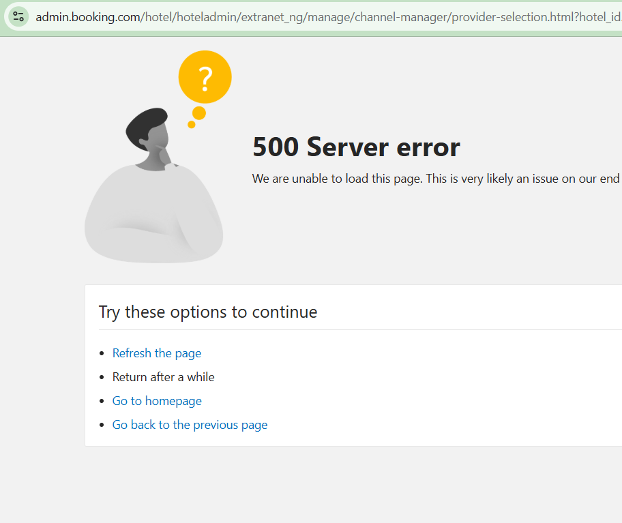The image size is (622, 523).
Task: Click the '500 Server error' heading
Action: (x=356, y=147)
